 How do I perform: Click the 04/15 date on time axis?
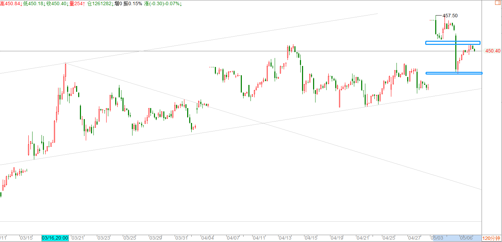pos(311,238)
